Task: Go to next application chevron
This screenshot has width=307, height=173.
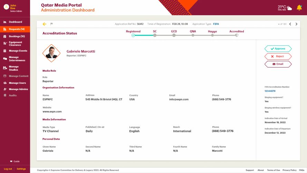Action: point(296,24)
